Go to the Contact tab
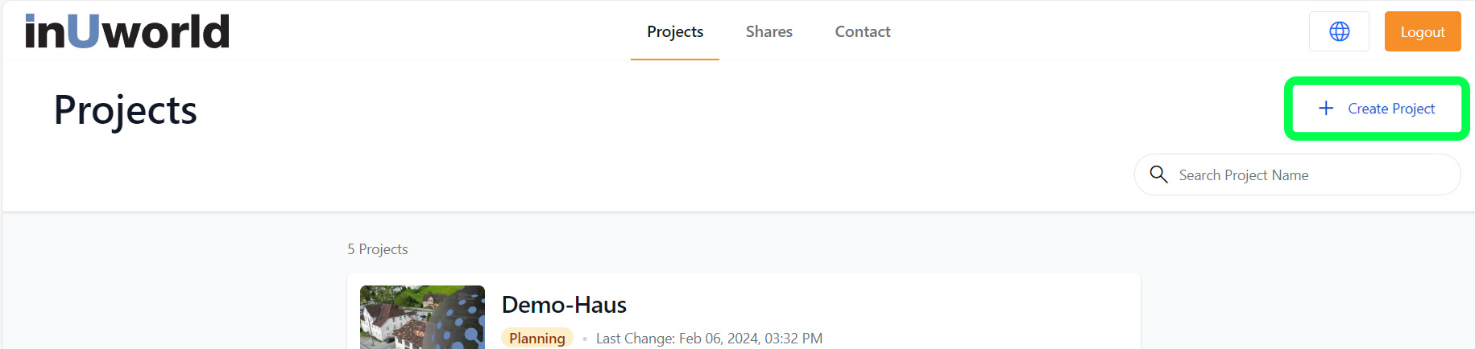Screen dimensions: 1475x349 862,31
